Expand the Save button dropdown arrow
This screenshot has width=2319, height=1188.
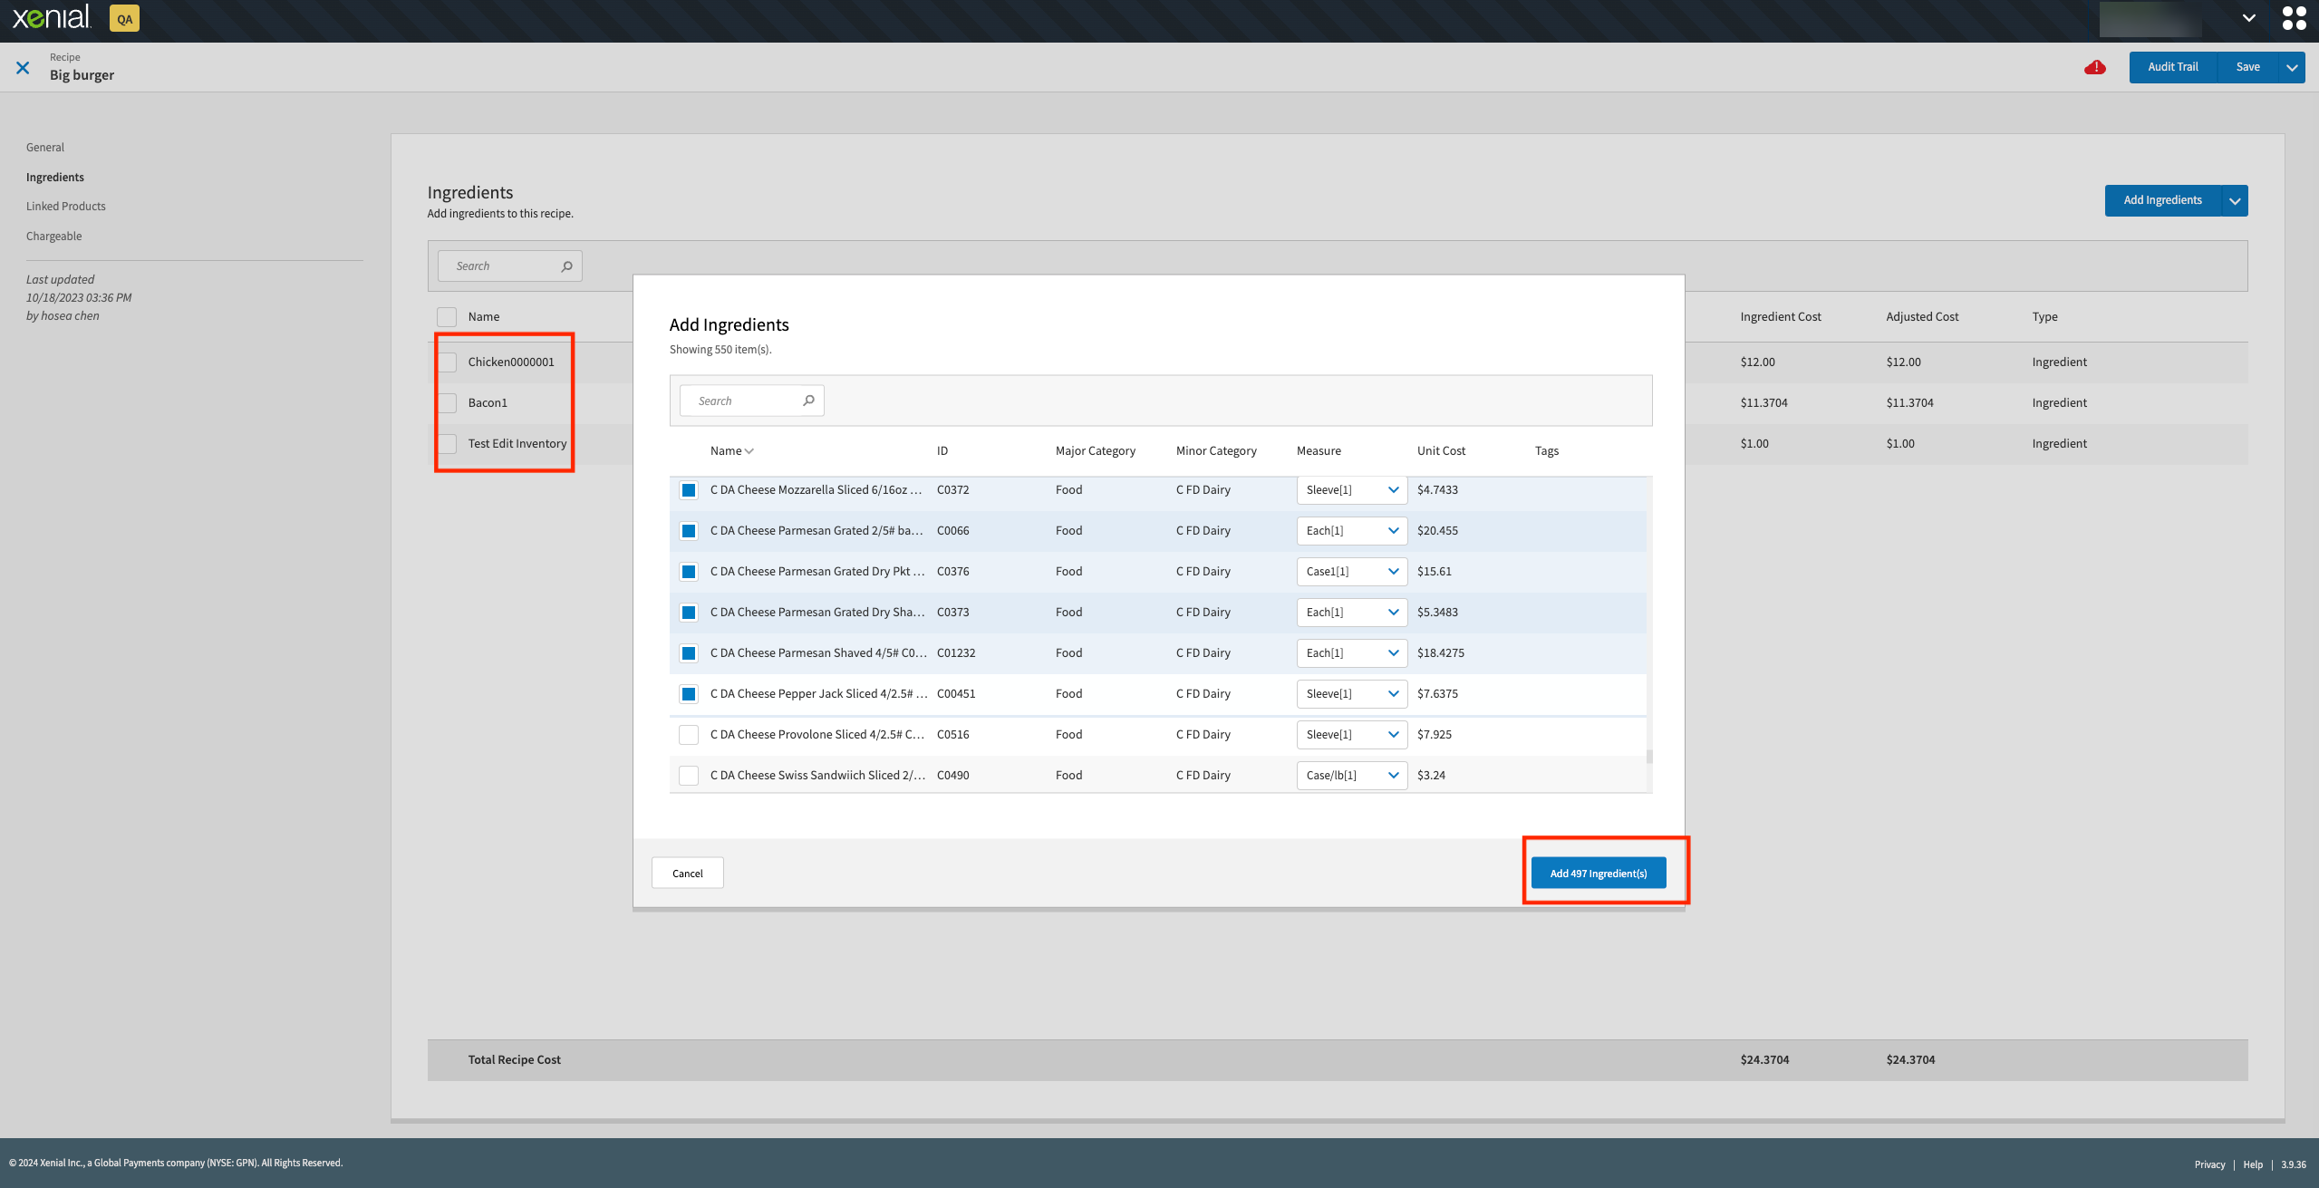coord(2292,67)
